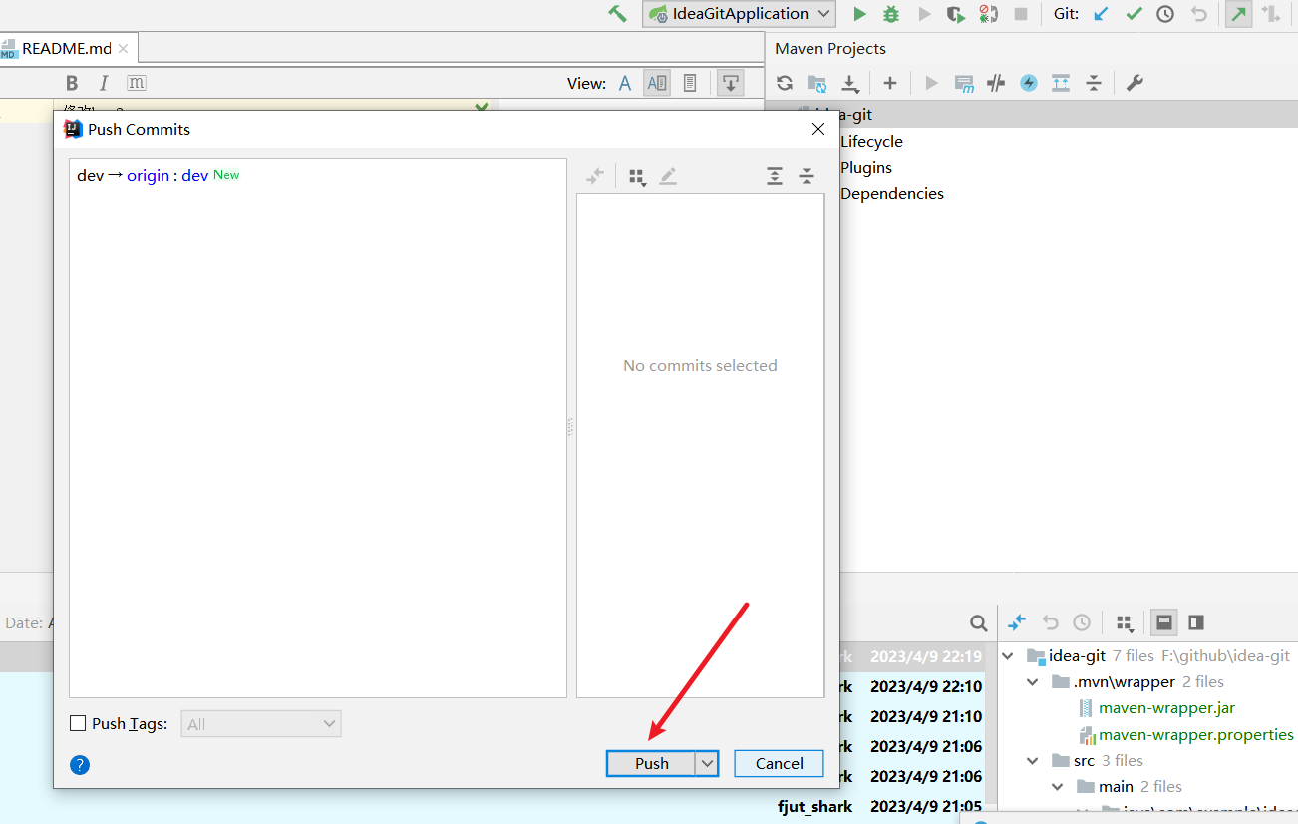Close the Push Commits dialog
The image size is (1298, 824).
818,129
